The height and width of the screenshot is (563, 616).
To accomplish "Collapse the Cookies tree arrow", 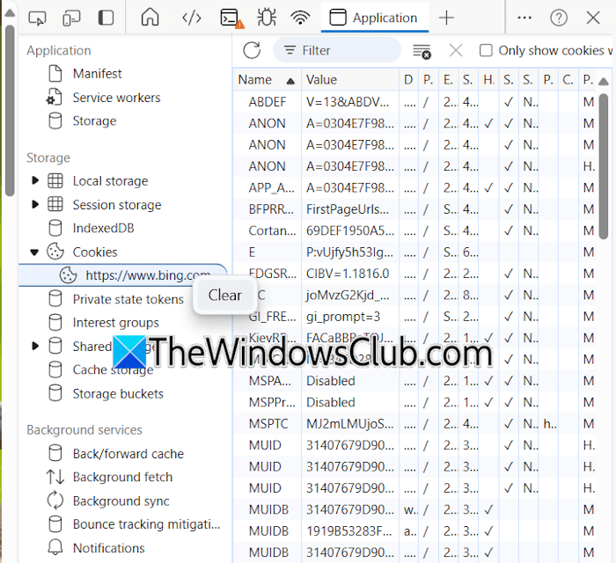I will click(x=34, y=252).
